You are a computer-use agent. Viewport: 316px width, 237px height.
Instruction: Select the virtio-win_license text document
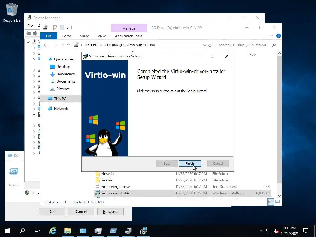click(x=115, y=187)
